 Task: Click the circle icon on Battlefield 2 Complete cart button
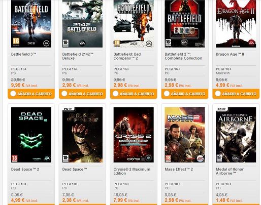point(167,94)
